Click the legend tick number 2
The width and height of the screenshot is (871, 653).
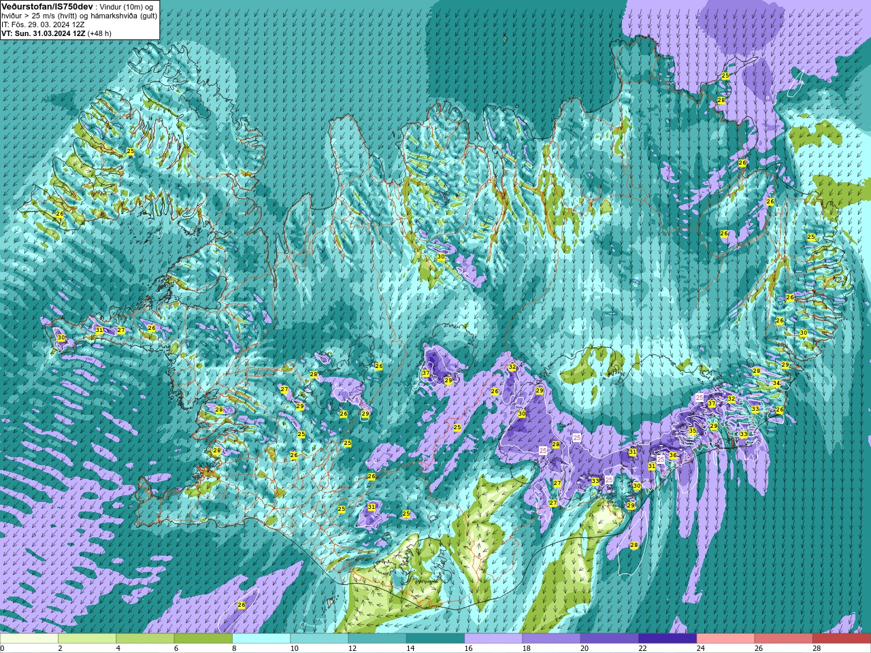(x=60, y=648)
